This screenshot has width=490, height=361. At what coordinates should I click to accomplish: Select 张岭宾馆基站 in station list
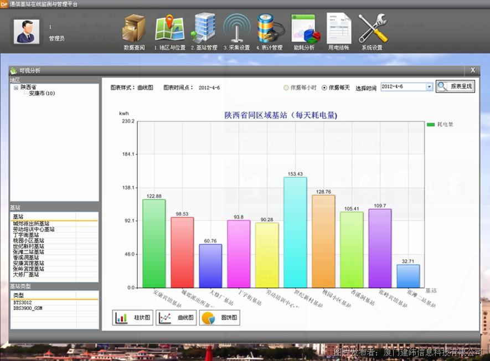(28, 269)
